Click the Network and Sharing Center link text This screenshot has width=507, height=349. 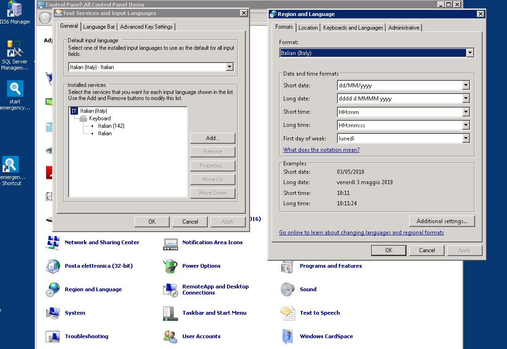tap(102, 242)
